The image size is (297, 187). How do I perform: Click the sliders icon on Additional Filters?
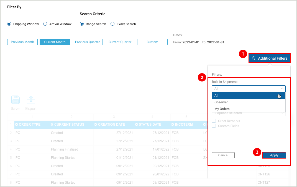pos(254,58)
